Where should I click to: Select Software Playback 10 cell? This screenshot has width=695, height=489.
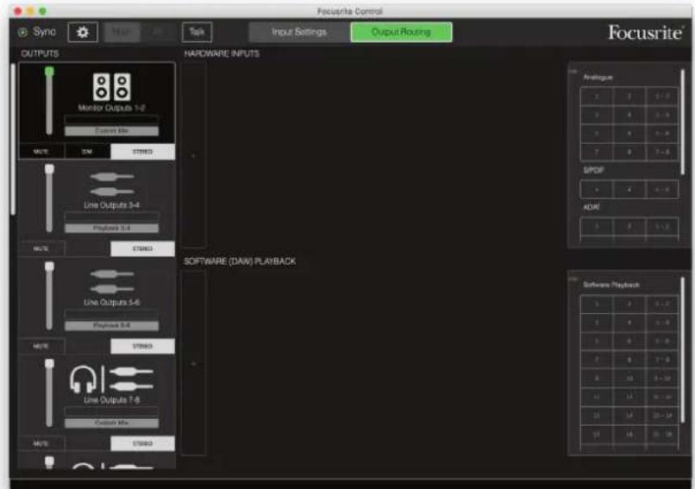[629, 378]
